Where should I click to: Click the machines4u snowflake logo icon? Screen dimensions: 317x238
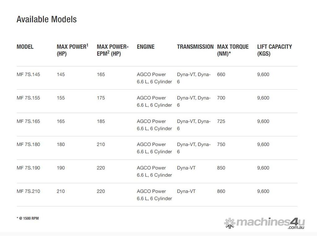[230, 223]
